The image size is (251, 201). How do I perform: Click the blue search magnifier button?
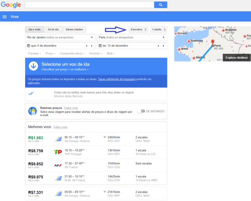(x=160, y=5)
